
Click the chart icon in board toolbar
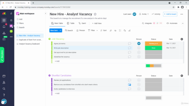129,31
